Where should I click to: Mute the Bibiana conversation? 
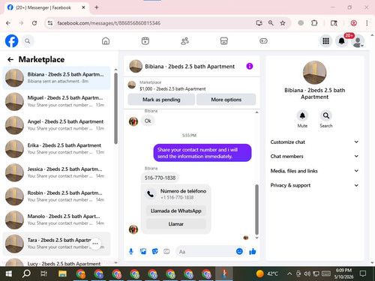(x=302, y=115)
